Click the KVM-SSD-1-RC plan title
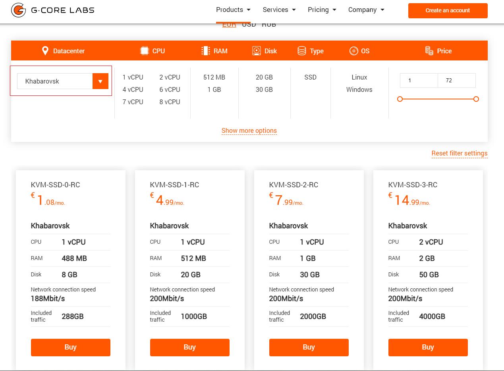The image size is (504, 371). [174, 185]
